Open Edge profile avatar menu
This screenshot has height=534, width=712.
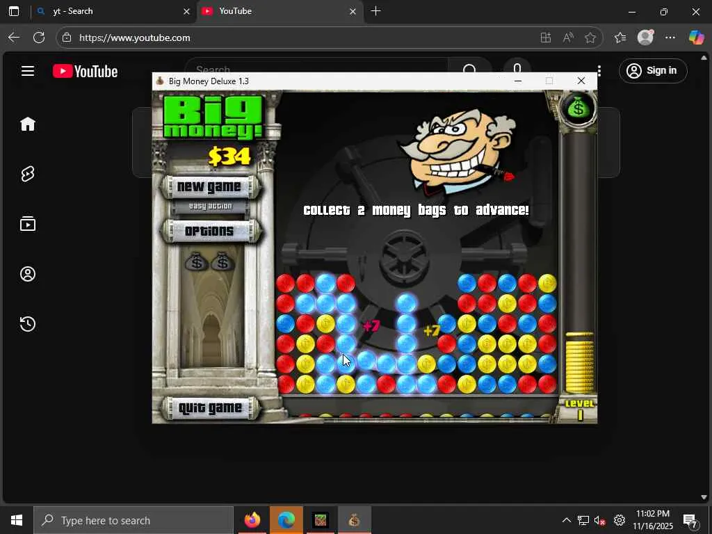click(x=645, y=38)
